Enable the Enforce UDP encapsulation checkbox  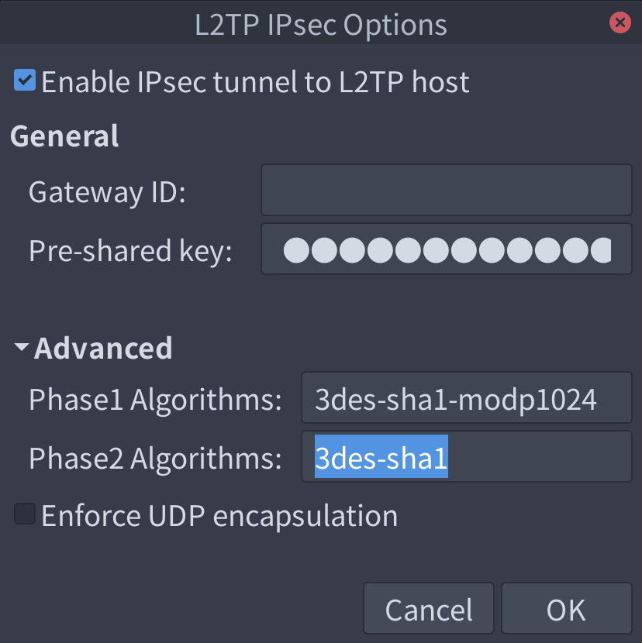coord(25,514)
